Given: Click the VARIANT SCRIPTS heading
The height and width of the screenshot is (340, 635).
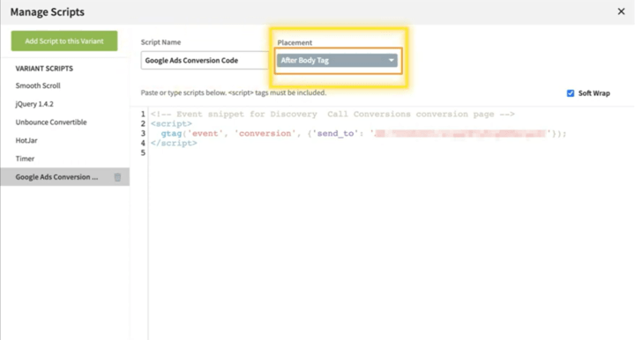Looking at the screenshot, I should [x=44, y=69].
